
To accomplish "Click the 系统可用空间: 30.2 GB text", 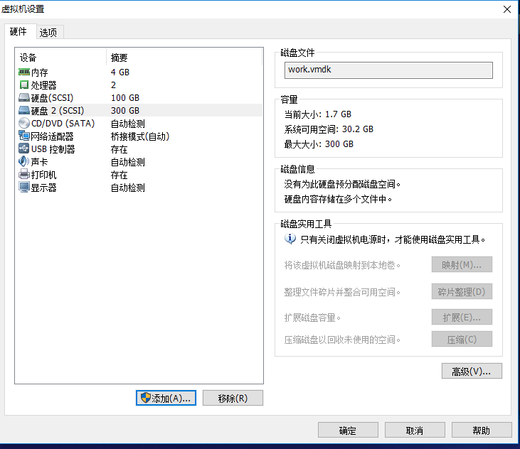I will pyautogui.click(x=329, y=129).
